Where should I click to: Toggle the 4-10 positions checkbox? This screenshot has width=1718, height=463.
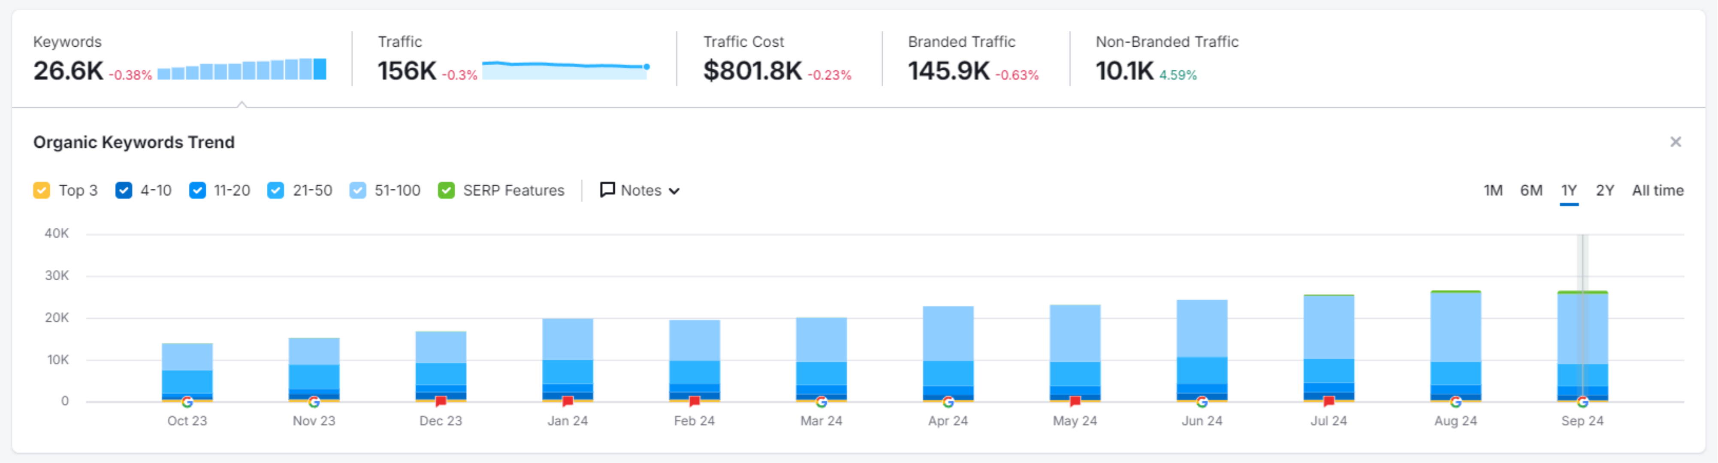[124, 191]
